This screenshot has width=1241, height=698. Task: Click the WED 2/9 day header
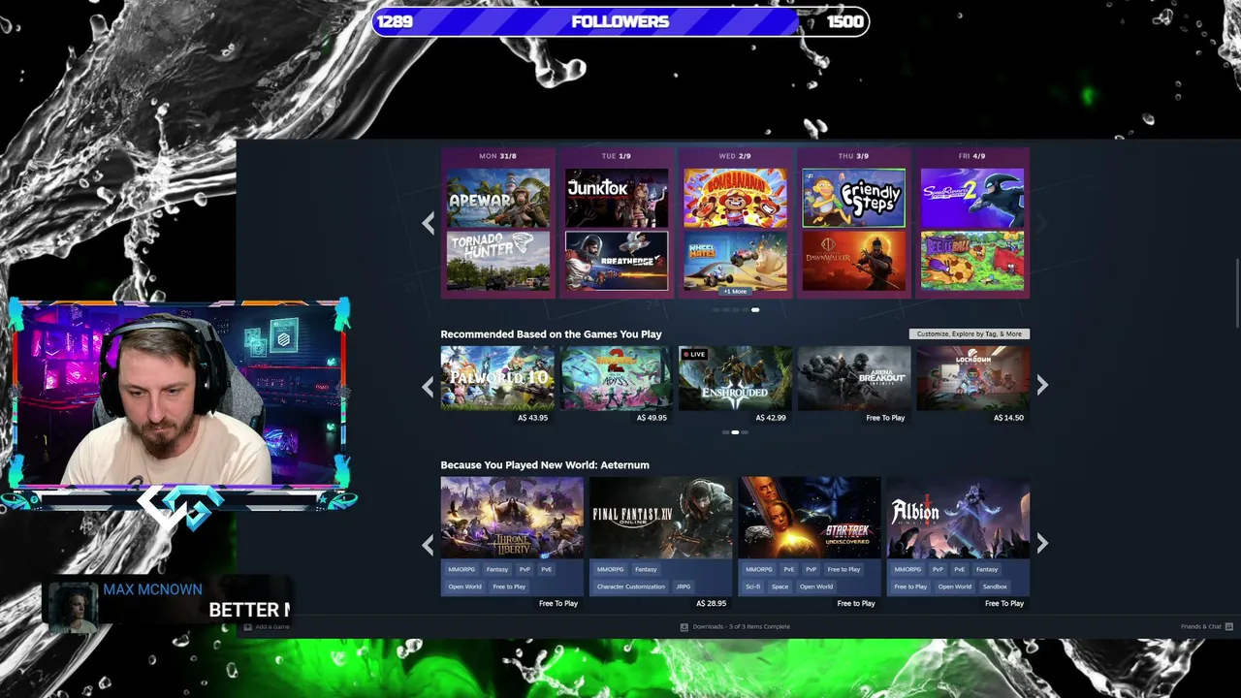click(x=735, y=156)
